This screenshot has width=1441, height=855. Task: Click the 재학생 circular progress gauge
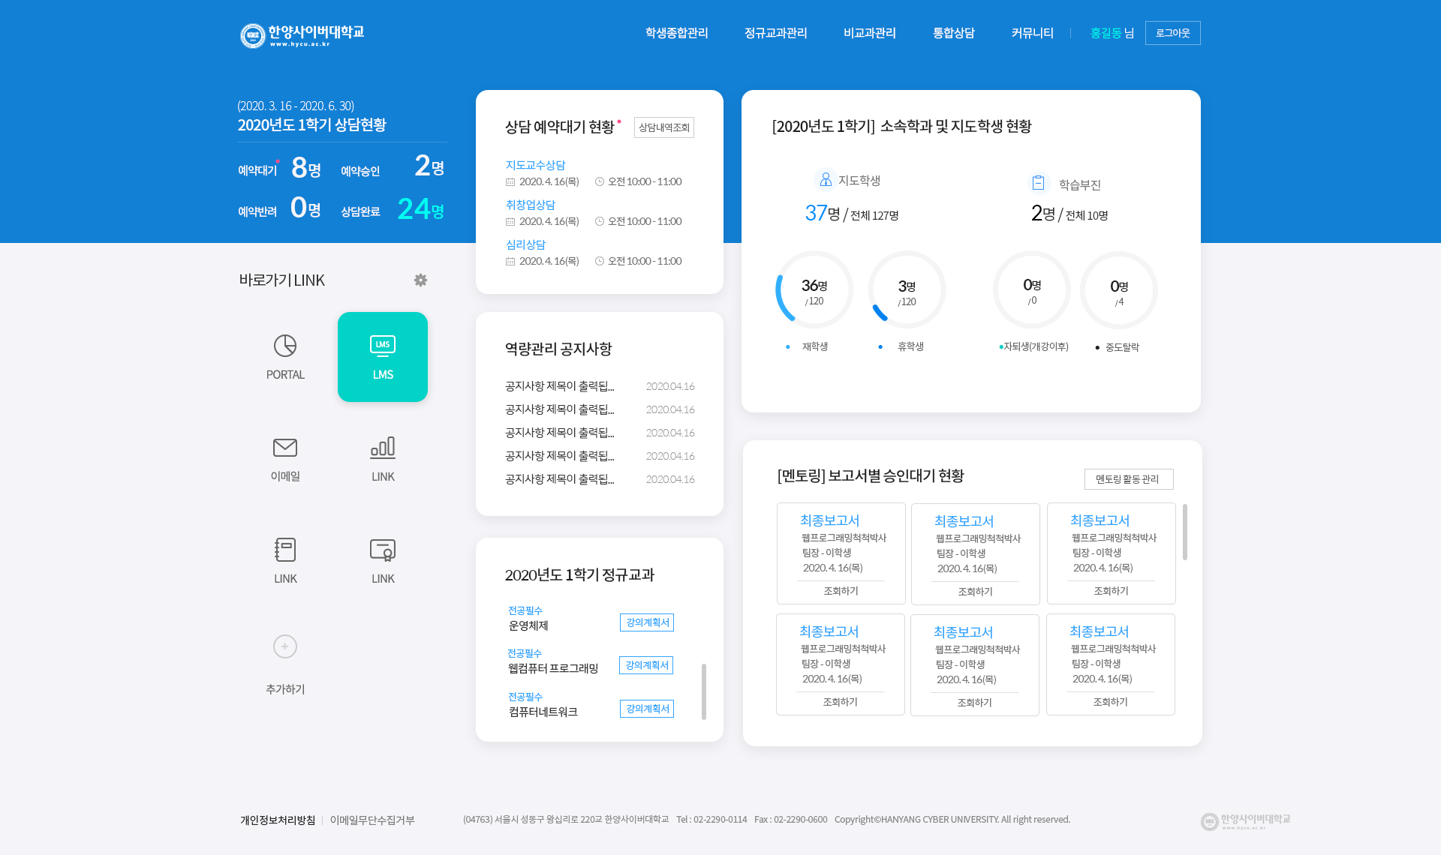click(x=814, y=290)
